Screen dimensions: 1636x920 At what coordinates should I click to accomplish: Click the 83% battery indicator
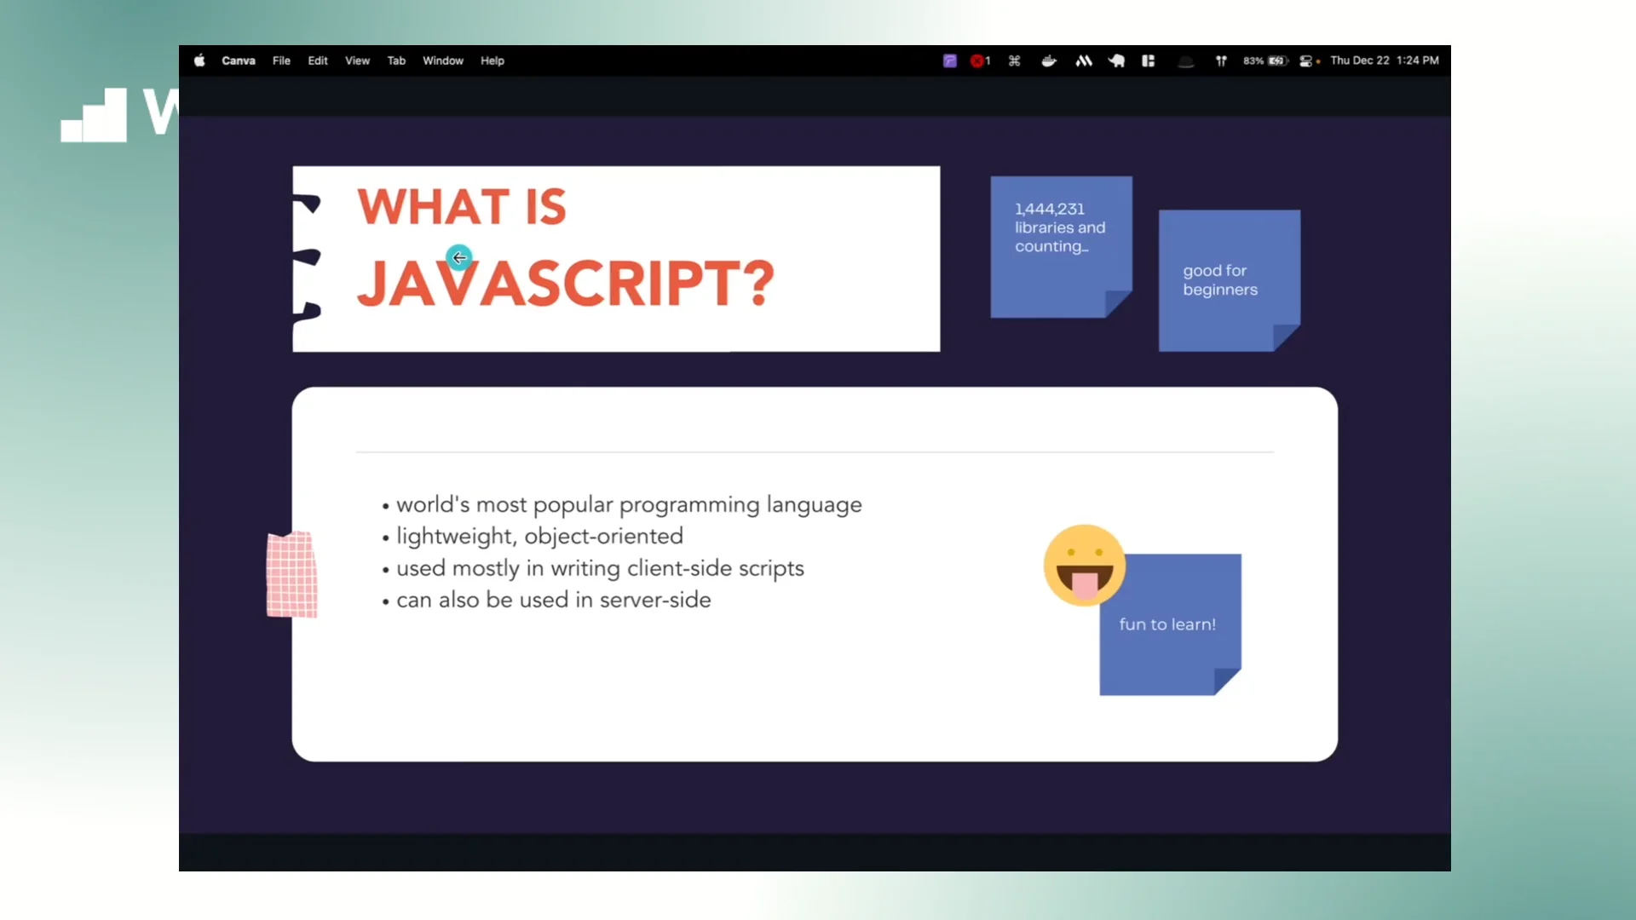(x=1265, y=60)
